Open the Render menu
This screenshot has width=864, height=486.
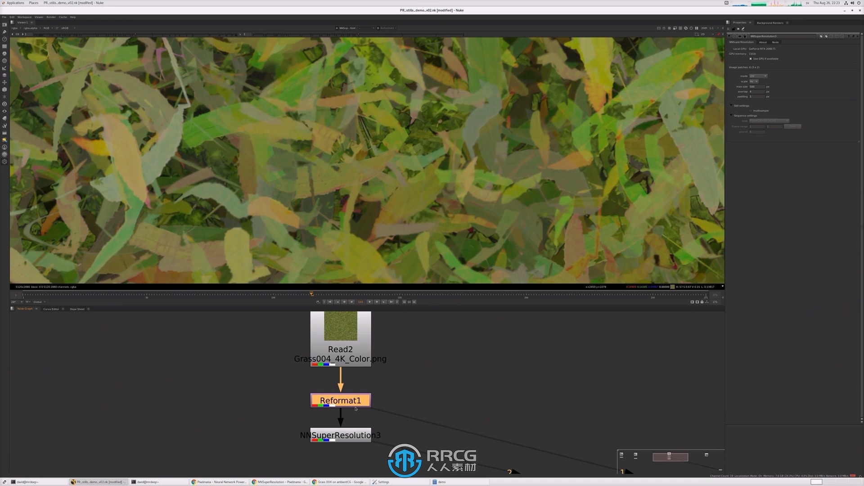tap(51, 17)
